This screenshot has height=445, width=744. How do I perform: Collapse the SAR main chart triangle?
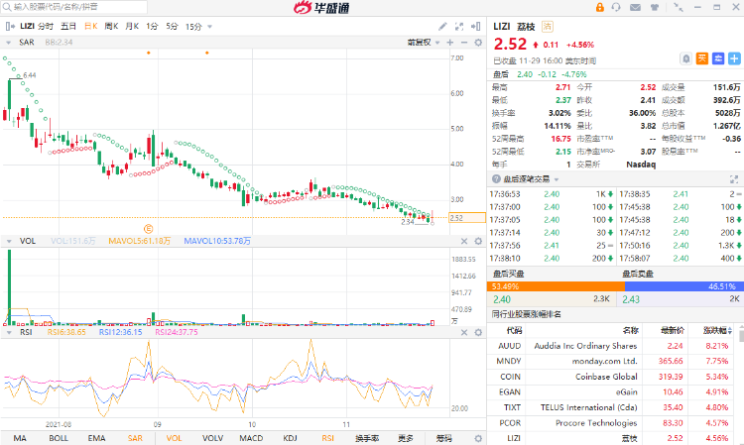(x=8, y=43)
